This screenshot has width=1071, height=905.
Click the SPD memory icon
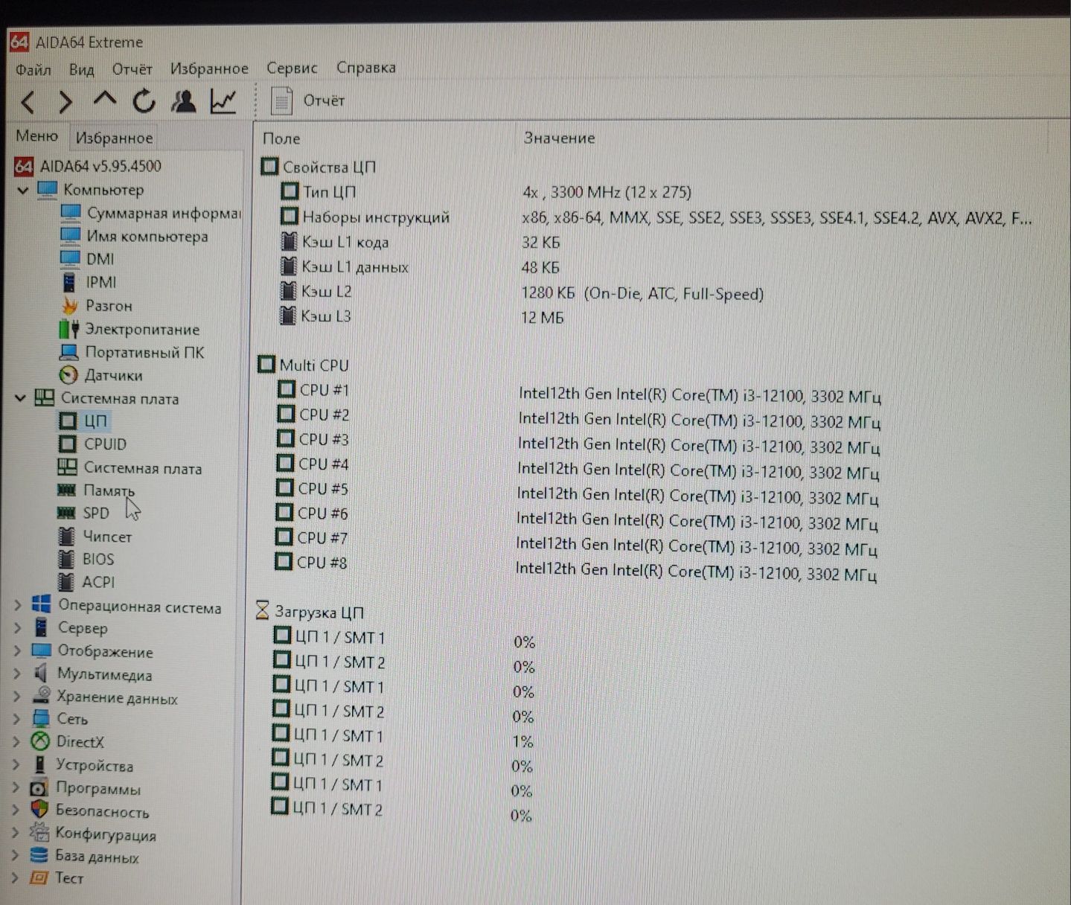coord(67,513)
